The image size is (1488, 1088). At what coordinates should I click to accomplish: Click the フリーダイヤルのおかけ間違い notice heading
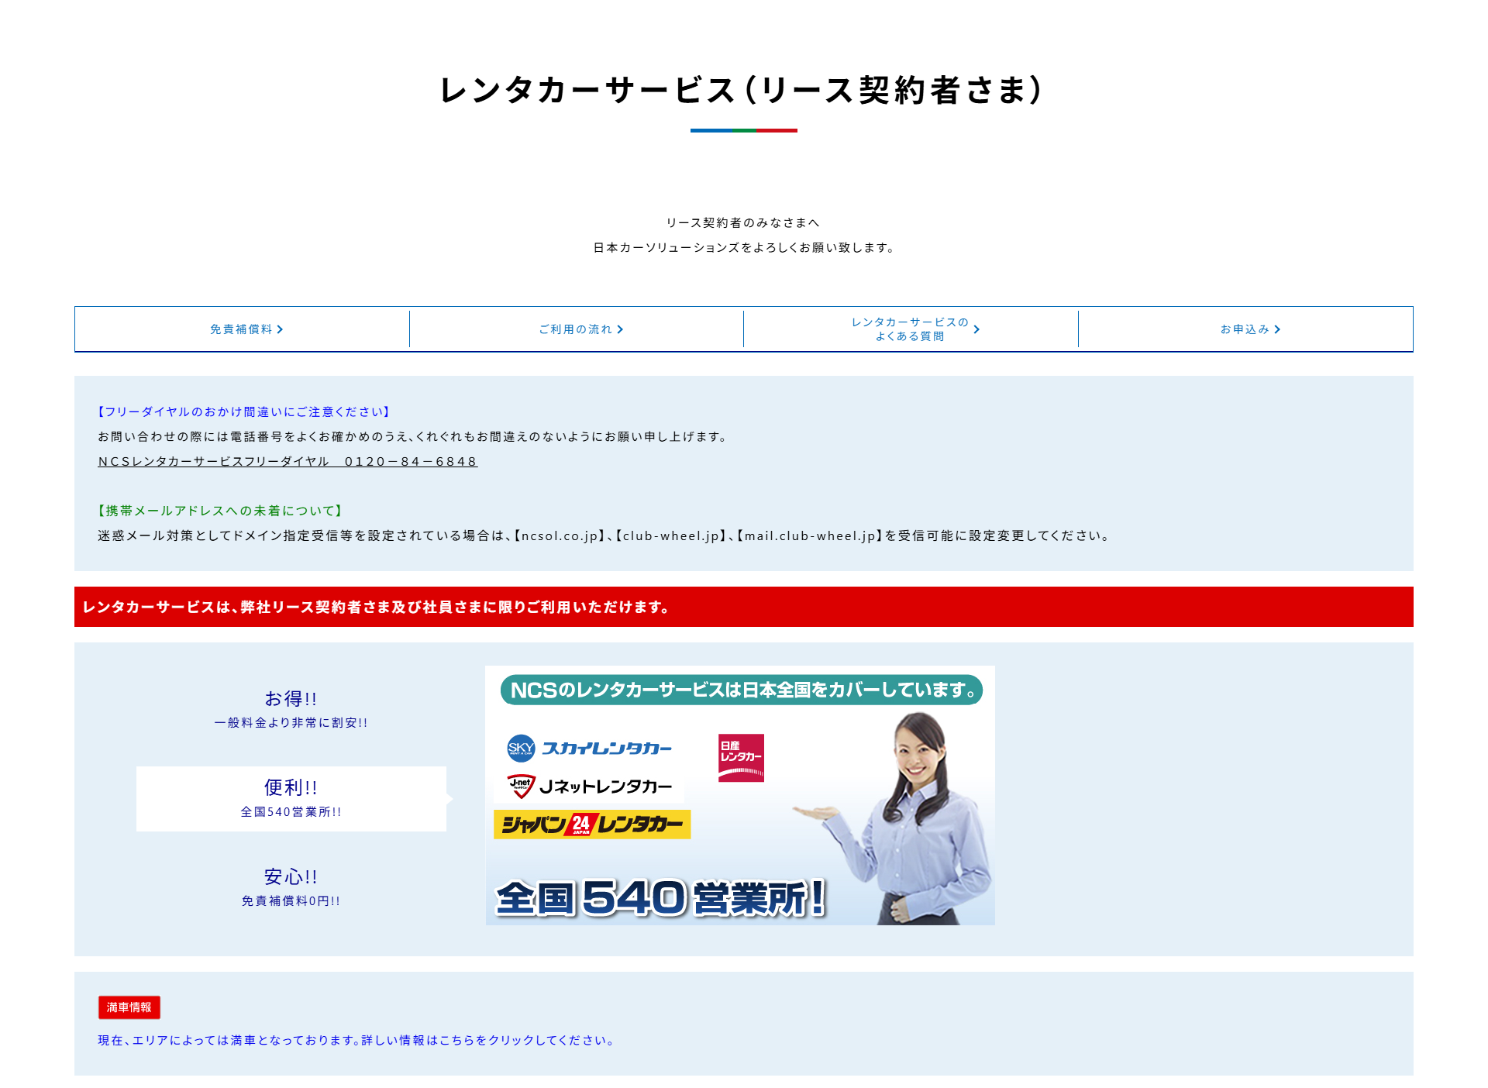244,412
